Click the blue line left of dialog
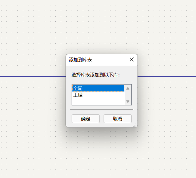 click(x=33, y=77)
